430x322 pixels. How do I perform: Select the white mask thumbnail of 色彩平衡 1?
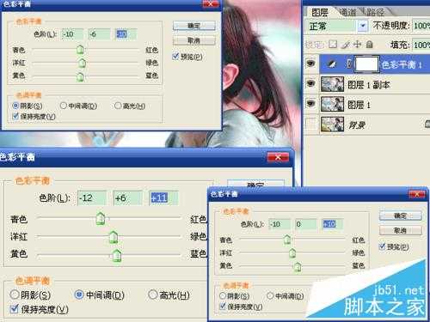point(366,64)
